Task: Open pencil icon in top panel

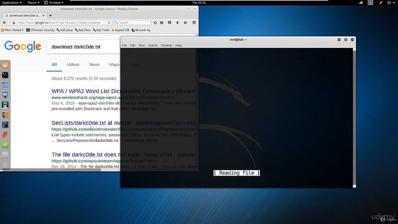Action: coord(381,2)
